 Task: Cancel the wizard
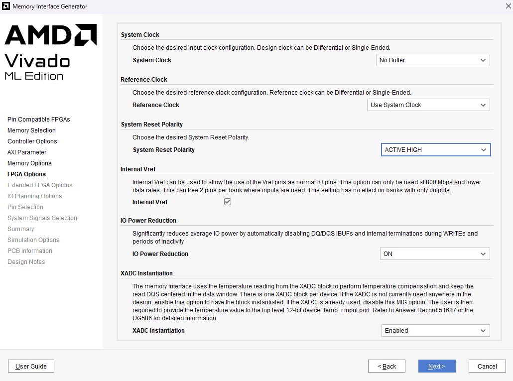click(x=487, y=367)
